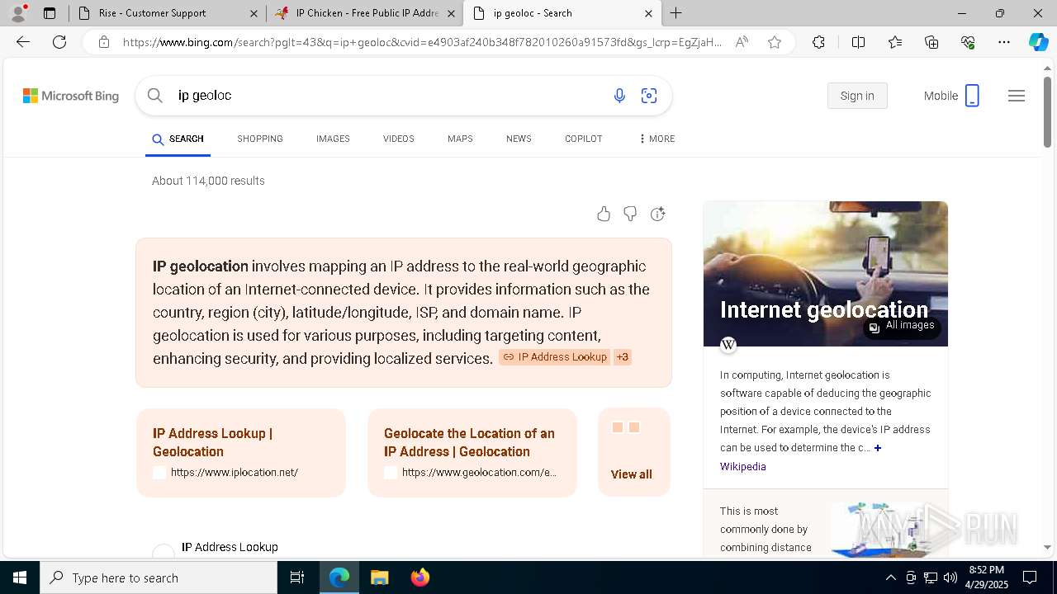Open the Wikipedia source link
This screenshot has height=594, width=1057.
[x=742, y=467]
